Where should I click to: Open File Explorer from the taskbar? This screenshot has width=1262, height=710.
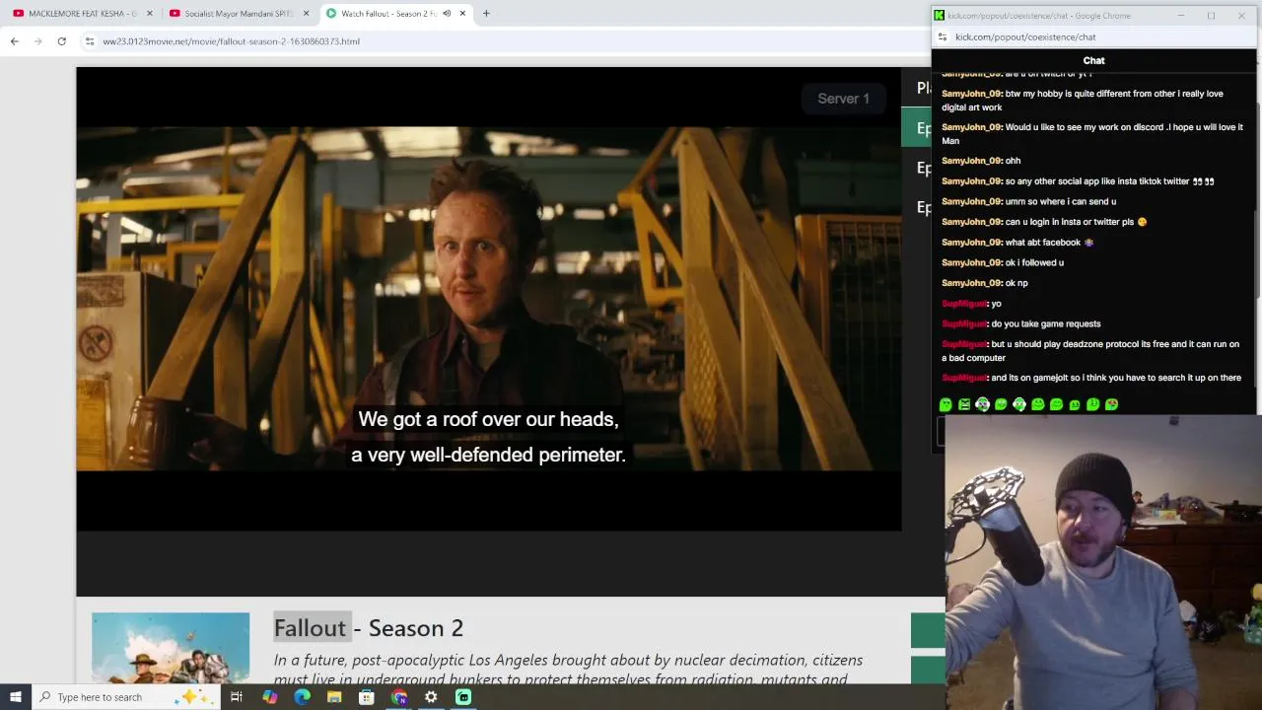pos(334,697)
